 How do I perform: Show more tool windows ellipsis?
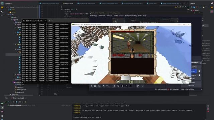point(2,16)
